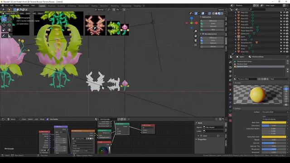Toggle Tentacle selectable arrow icon
This screenshot has height=163, width=290.
tap(281, 46)
